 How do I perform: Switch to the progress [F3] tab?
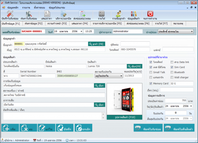(57, 23)
